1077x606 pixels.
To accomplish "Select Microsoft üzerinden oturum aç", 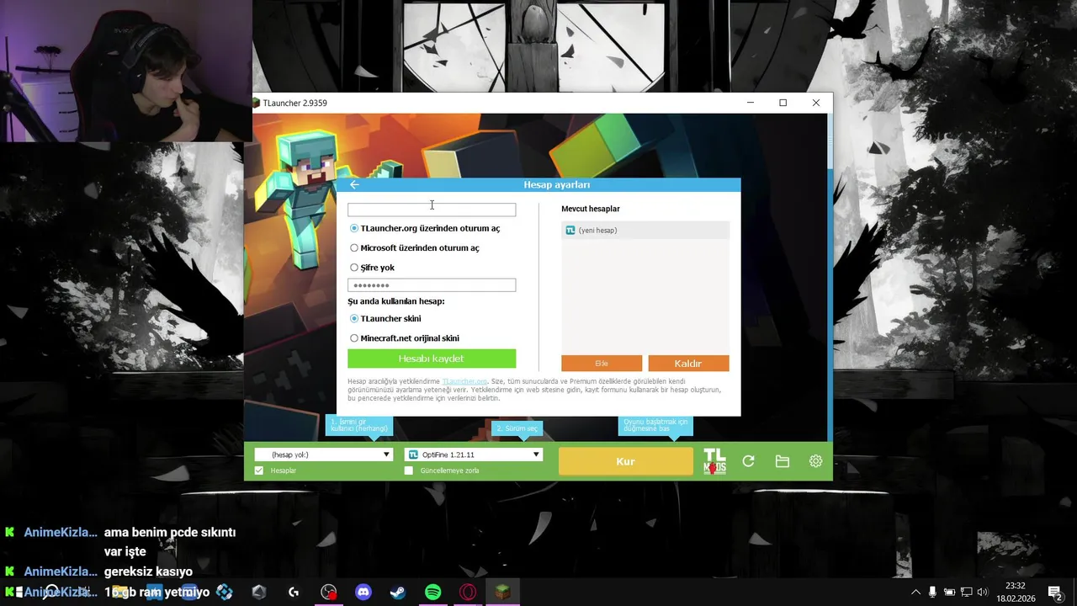I will coord(415,248).
